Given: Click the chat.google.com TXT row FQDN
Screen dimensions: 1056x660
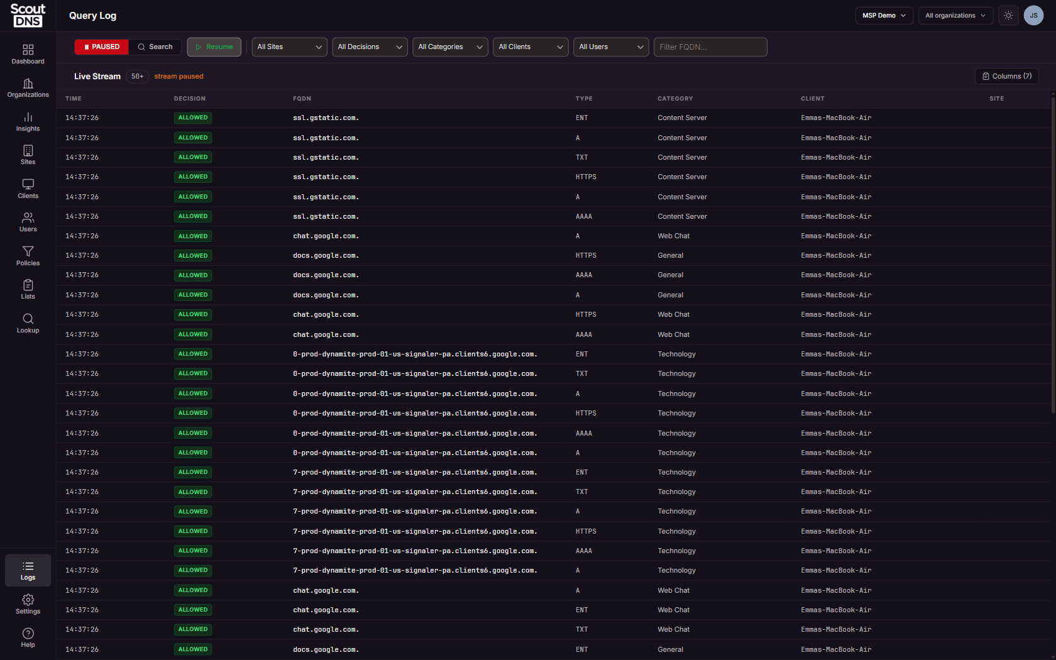Looking at the screenshot, I should [x=326, y=630].
